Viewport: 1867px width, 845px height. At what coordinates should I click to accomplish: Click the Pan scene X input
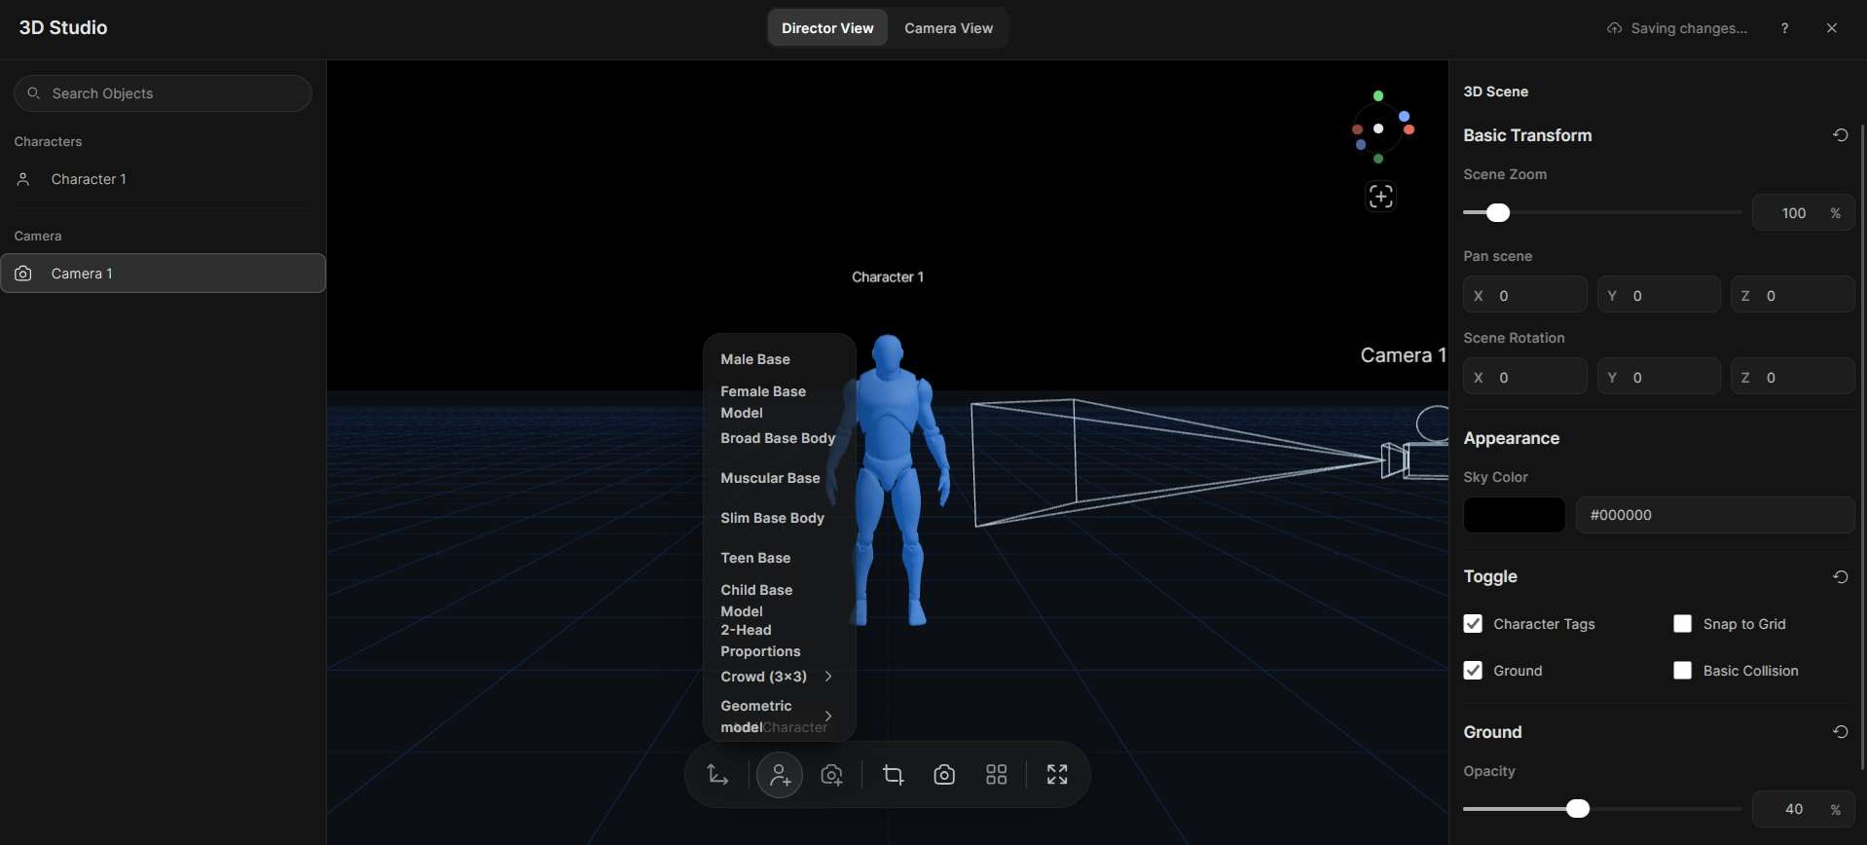click(1525, 296)
